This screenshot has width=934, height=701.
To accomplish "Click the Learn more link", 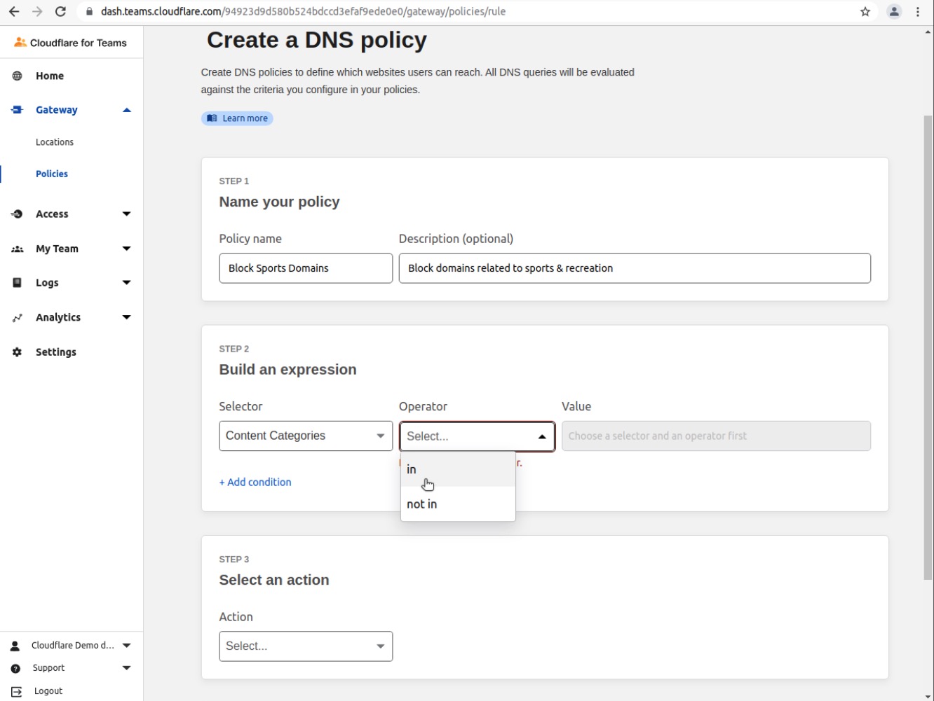I will coord(237,118).
